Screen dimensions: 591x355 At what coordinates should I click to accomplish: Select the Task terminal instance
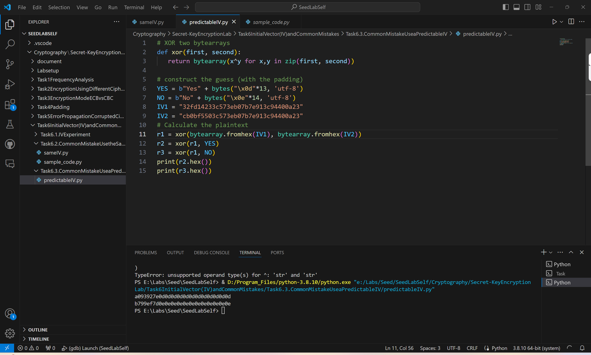click(566, 273)
